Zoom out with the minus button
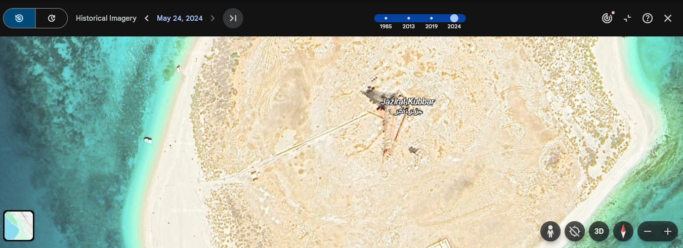The width and height of the screenshot is (683, 248). [x=648, y=231]
